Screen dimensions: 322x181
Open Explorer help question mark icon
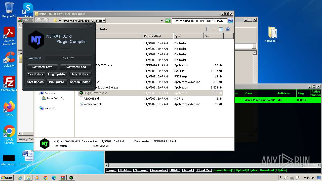point(228,29)
